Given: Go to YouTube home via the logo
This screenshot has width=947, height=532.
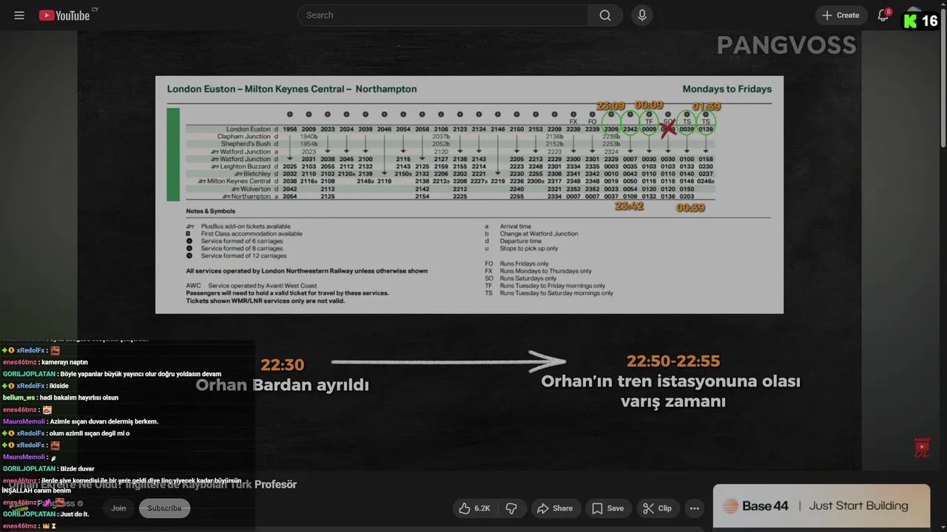Looking at the screenshot, I should tap(64, 16).
